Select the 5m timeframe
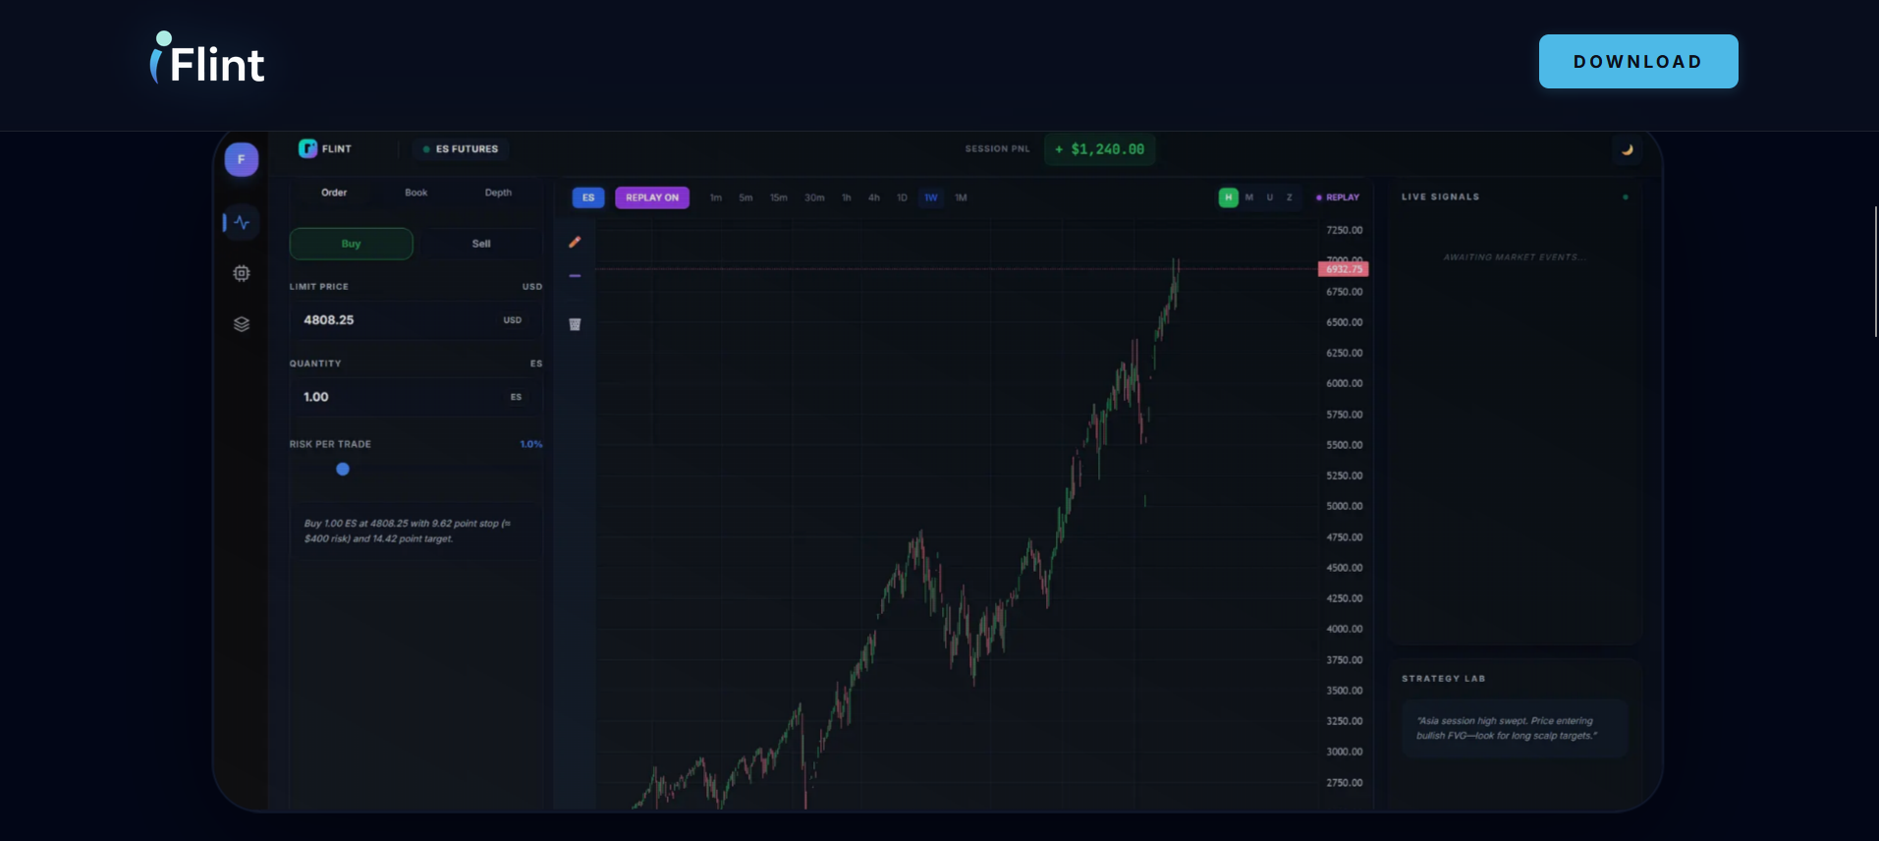1879x841 pixels. click(x=746, y=197)
